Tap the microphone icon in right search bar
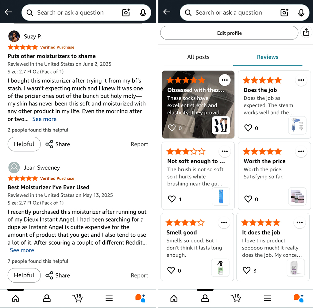Image resolution: width=313 pixels, height=308 pixels. coord(301,13)
